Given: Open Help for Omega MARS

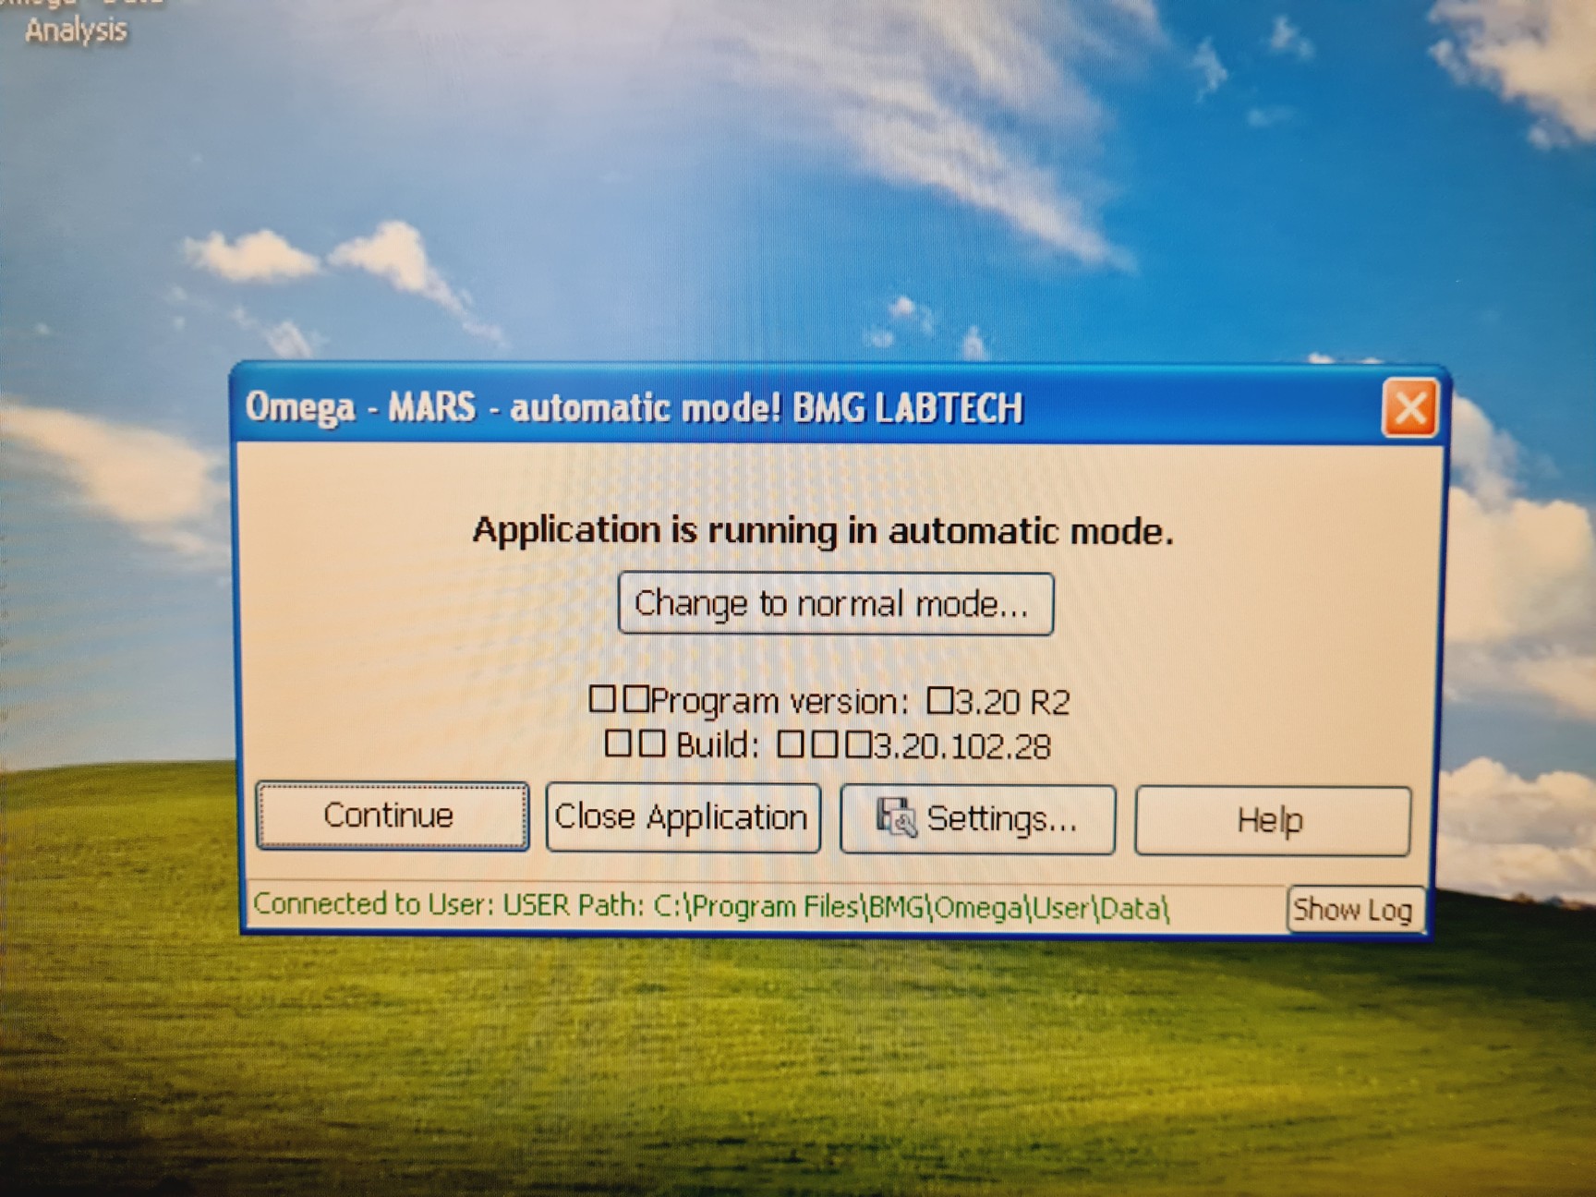Looking at the screenshot, I should click(1272, 820).
